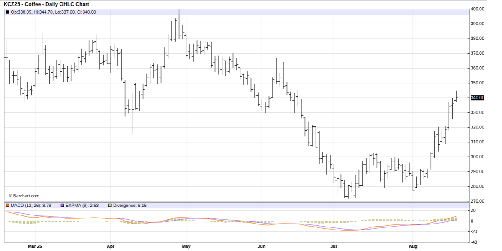This screenshot has width=502, height=251.
Task: Click the 390.00 price axis label
Action: pos(477,24)
